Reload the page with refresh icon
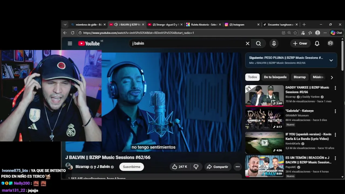 click(73, 33)
